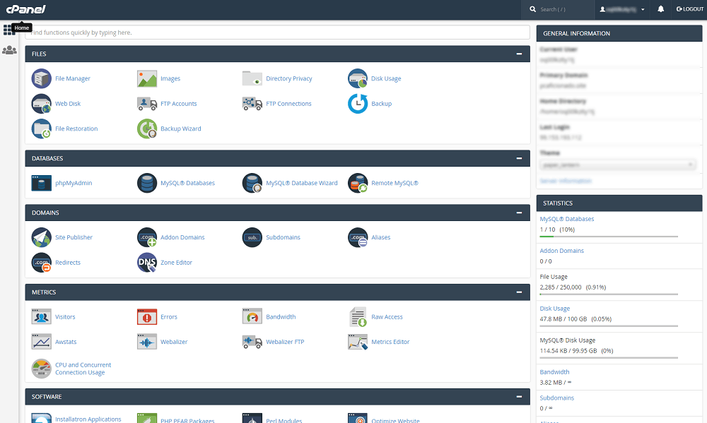Viewport: 707px width, 423px height.
Task: Open MySQL Databases icon
Action: [x=146, y=183]
